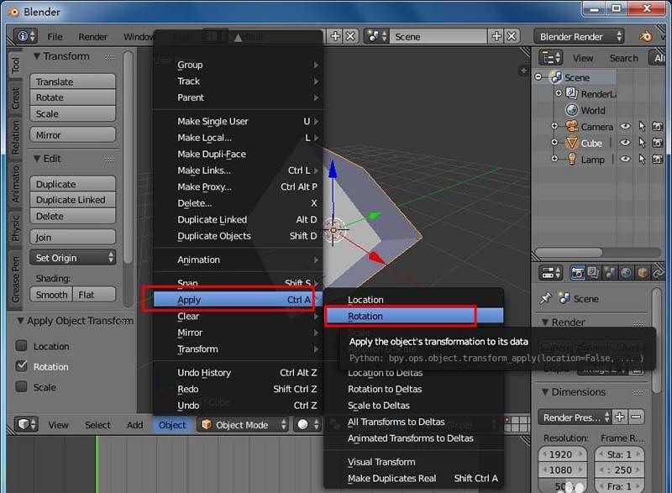Select the Object properties cube icon
Screen dimensions: 672x493
click(x=641, y=271)
